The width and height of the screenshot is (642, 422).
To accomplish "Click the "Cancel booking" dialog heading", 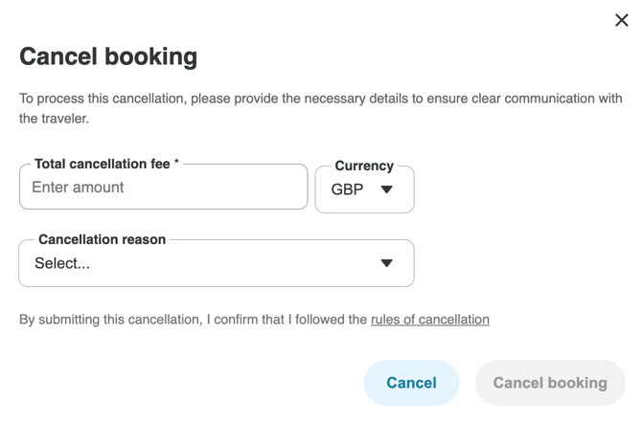I will click(108, 56).
